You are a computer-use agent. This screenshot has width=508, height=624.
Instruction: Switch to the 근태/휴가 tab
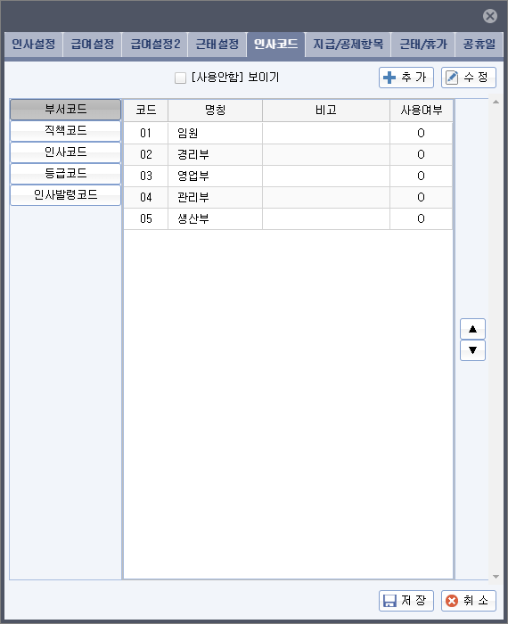click(423, 45)
